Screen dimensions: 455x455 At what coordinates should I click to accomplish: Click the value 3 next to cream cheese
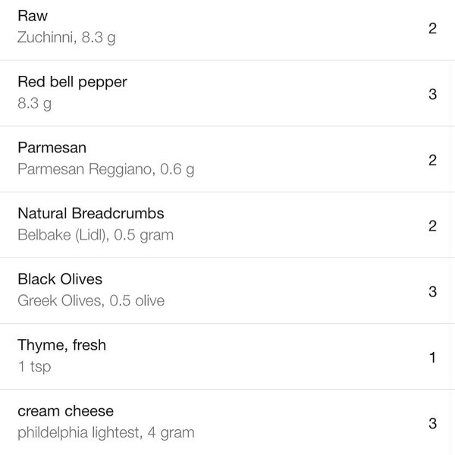432,423
